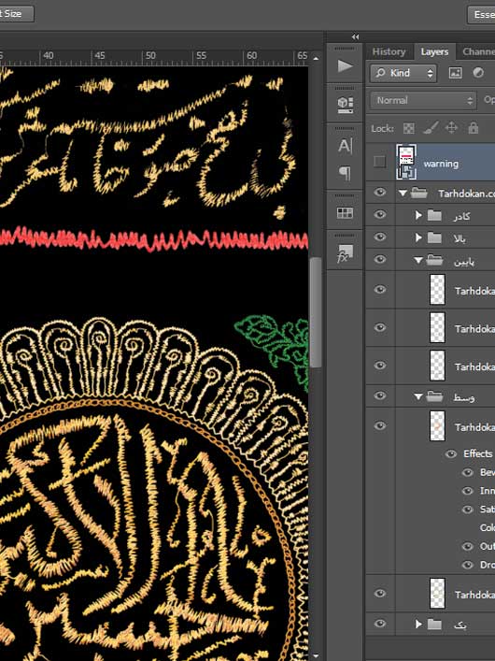
Task: Show the hidden warning layer
Action: (x=379, y=162)
